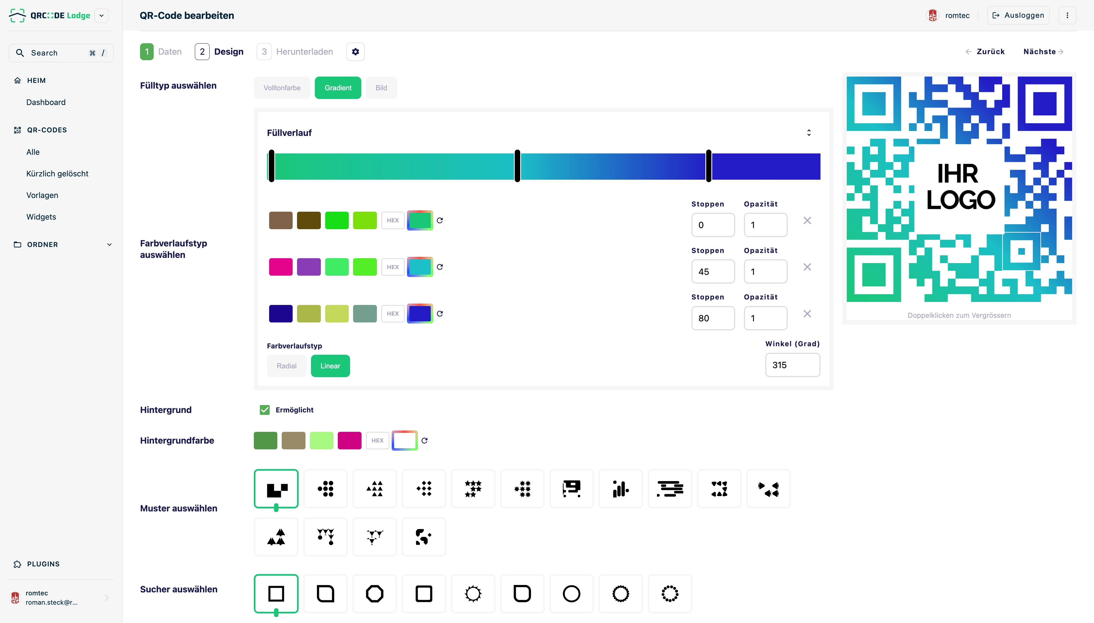This screenshot has width=1094, height=623.
Task: Select the small diamonds pattern
Action: 424,489
